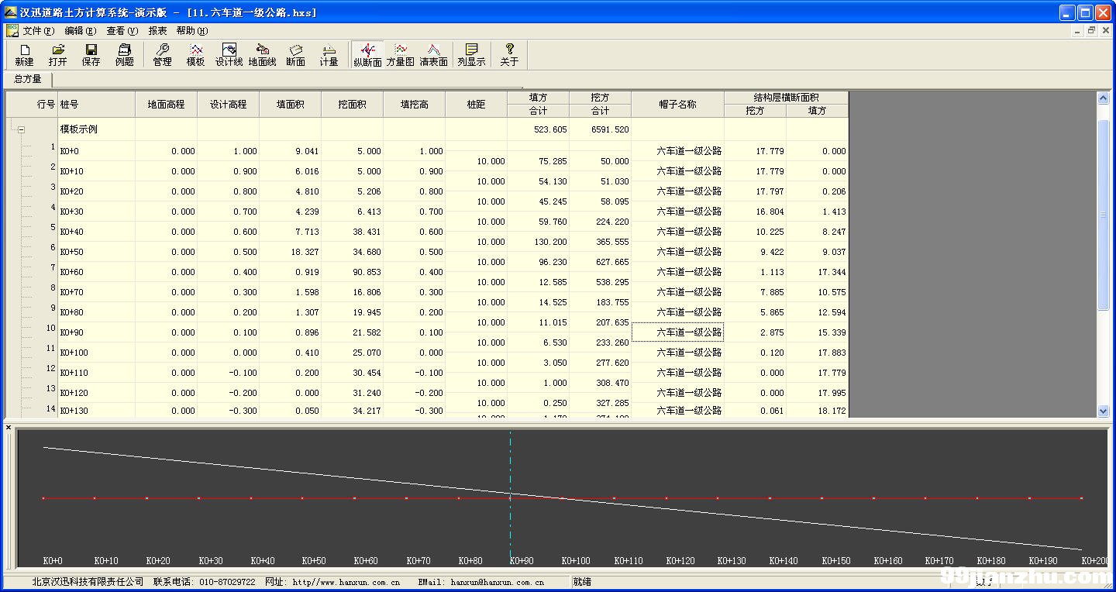Click the table's vertical scrollbar thumb

coord(1104,215)
